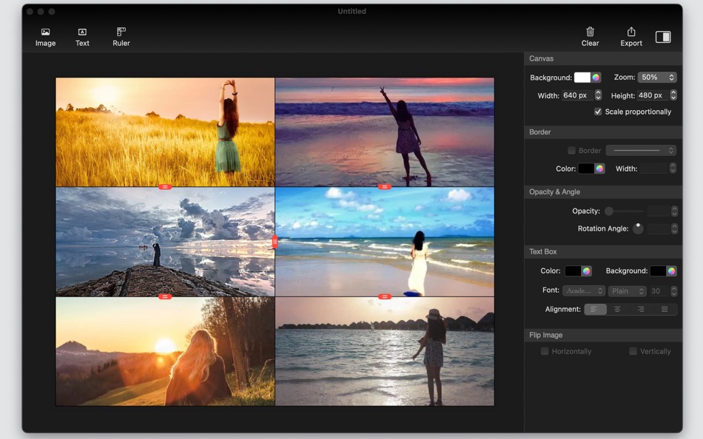Click Text Box Background black swatch
The width and height of the screenshot is (703, 439).
pos(658,271)
